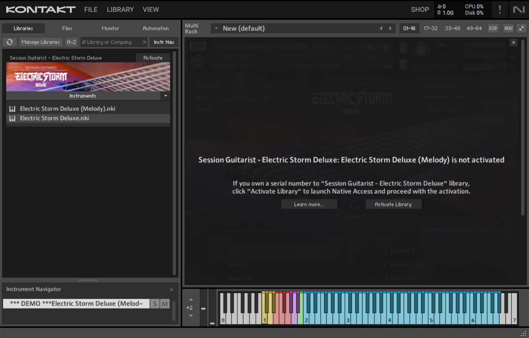Image resolution: width=529 pixels, height=338 pixels.
Task: Open the SHOP link
Action: click(x=420, y=9)
